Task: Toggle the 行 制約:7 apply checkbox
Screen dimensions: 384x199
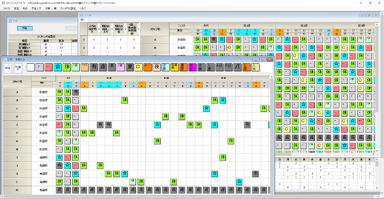Action: pos(46,48)
